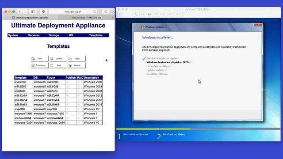Reload the 192.168.150.11 page
This screenshot has height=159, width=283.
click(95, 11)
